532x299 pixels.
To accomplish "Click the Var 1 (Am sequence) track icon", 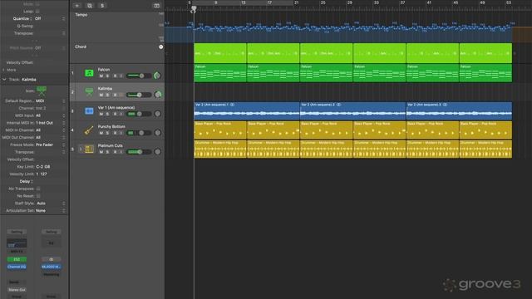I will 89,110.
